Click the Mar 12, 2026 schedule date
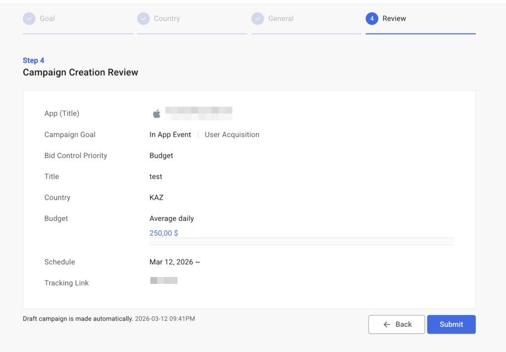 tap(174, 262)
